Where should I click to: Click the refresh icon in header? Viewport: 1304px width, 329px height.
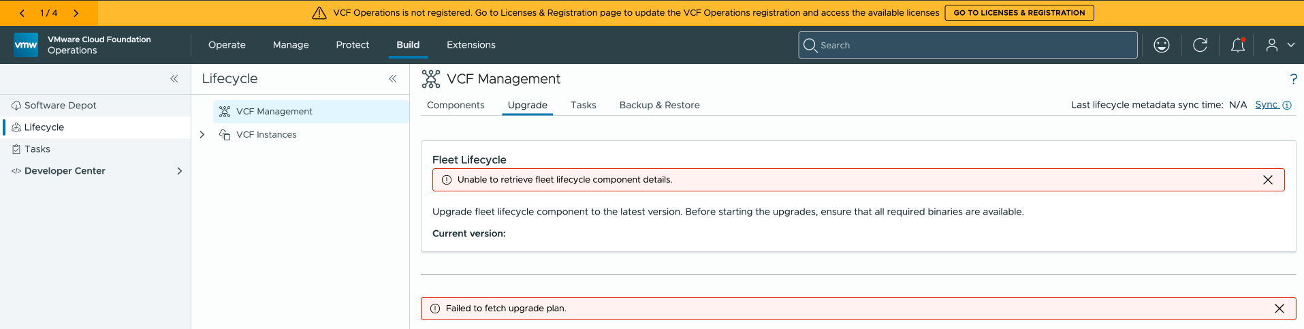pos(1200,45)
